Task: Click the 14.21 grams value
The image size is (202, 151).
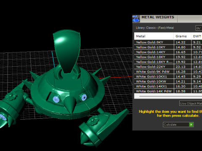Action: (x=181, y=81)
